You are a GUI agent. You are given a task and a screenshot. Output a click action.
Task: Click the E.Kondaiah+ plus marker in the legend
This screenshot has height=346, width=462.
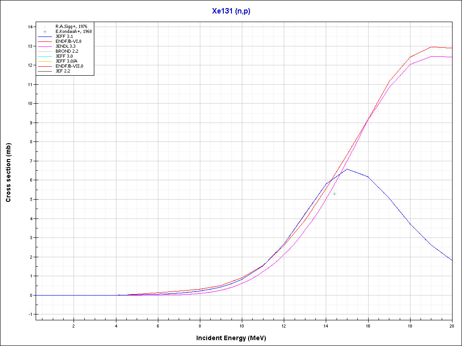tap(45, 32)
